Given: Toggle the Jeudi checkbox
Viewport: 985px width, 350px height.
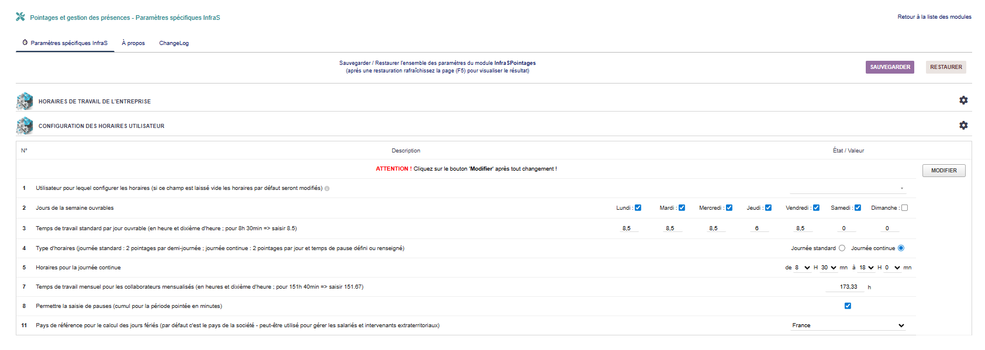Looking at the screenshot, I should pyautogui.click(x=768, y=207).
